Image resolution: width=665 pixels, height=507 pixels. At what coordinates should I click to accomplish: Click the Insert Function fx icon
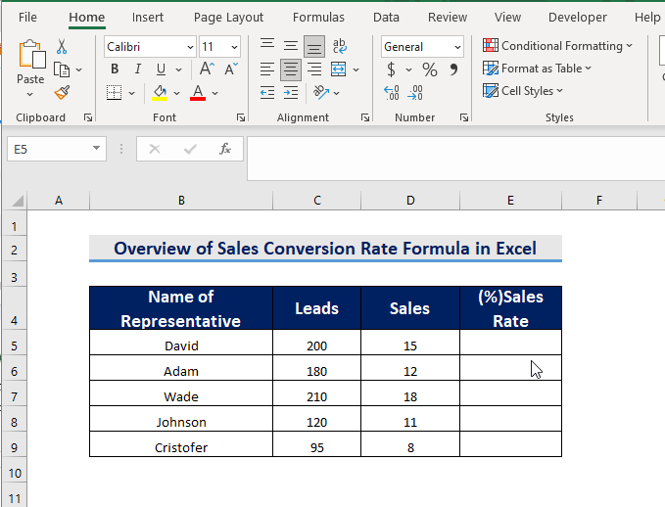225,149
